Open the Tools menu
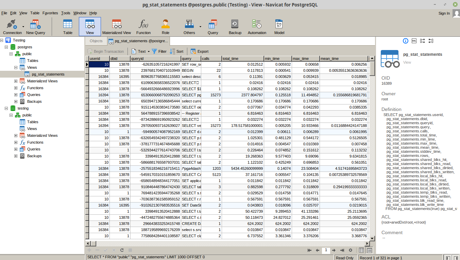The width and height of the screenshot is (460, 260). point(66,13)
